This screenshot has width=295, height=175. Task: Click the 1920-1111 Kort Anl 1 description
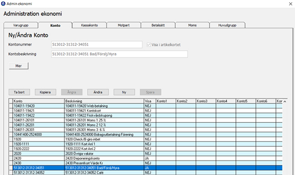(x=104, y=144)
